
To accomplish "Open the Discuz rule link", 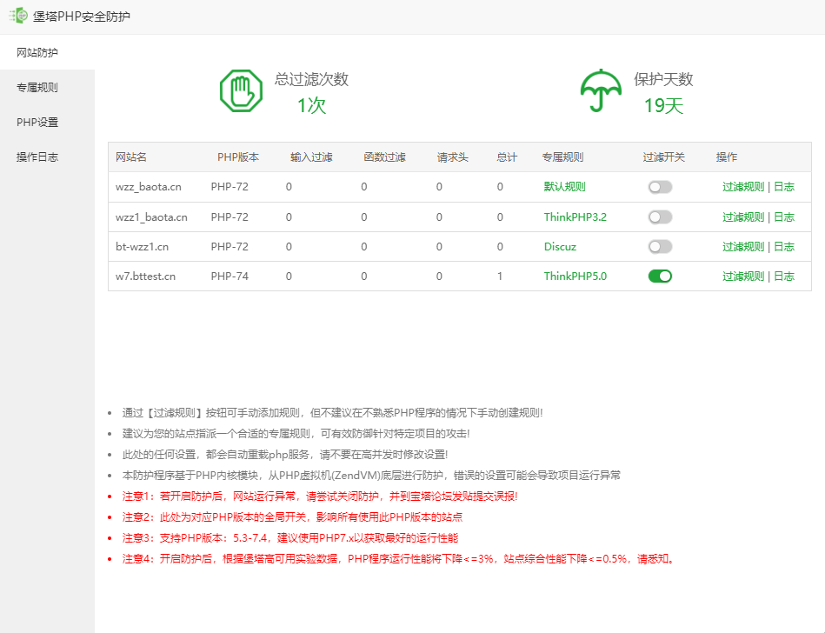I will coord(560,247).
